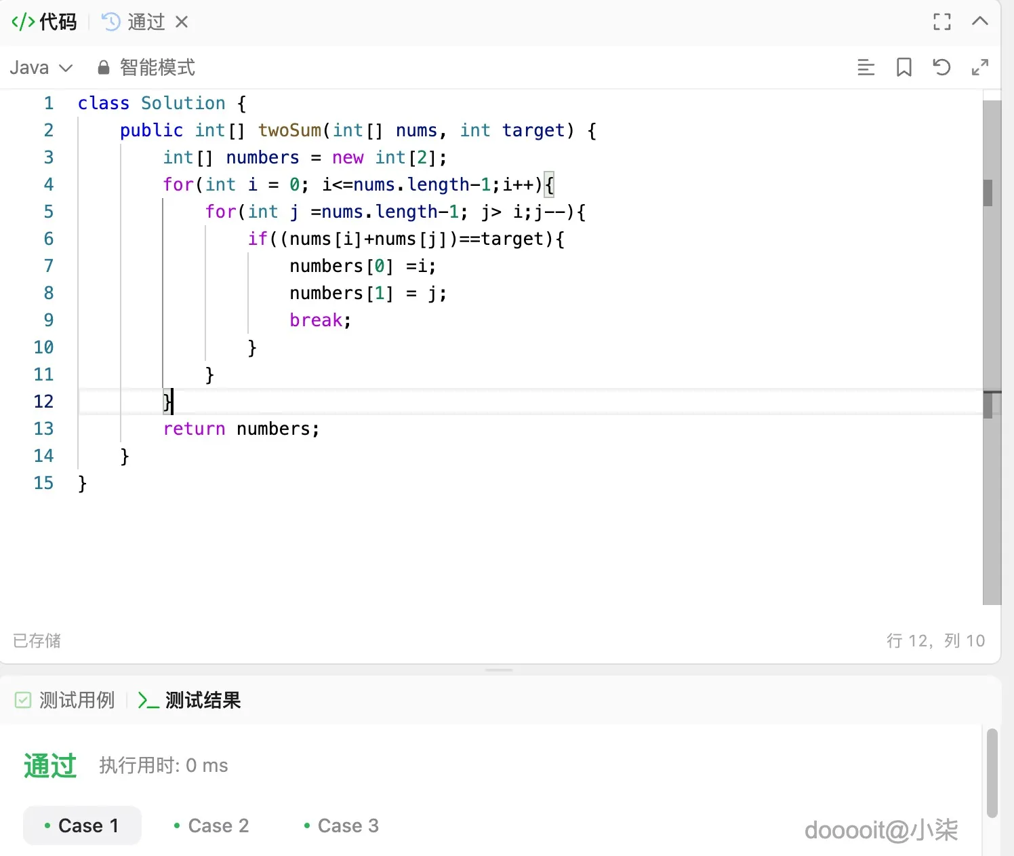Click 'int[] numbers = new int[2];' line

(305, 157)
